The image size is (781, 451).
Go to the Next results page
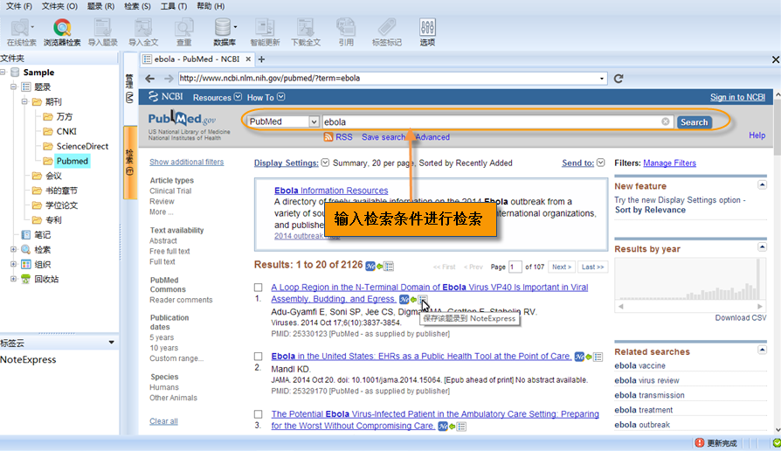pos(562,267)
